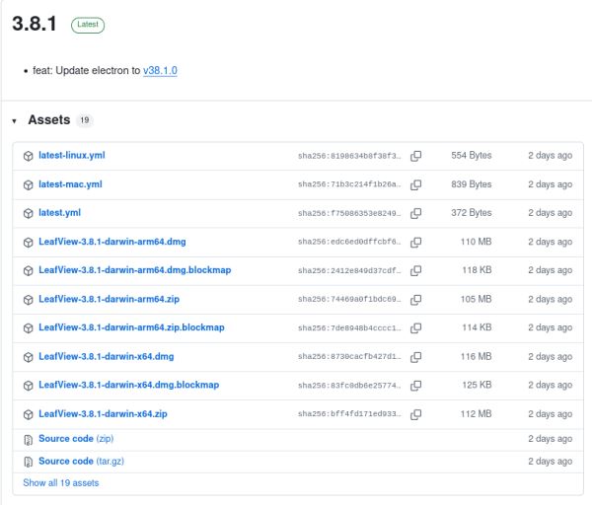Image resolution: width=592 pixels, height=505 pixels.
Task: Collapse the Assets section
Action: tap(15, 120)
